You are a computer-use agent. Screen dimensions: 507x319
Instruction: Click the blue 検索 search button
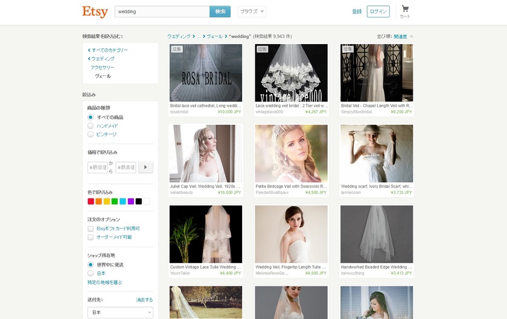(x=220, y=11)
